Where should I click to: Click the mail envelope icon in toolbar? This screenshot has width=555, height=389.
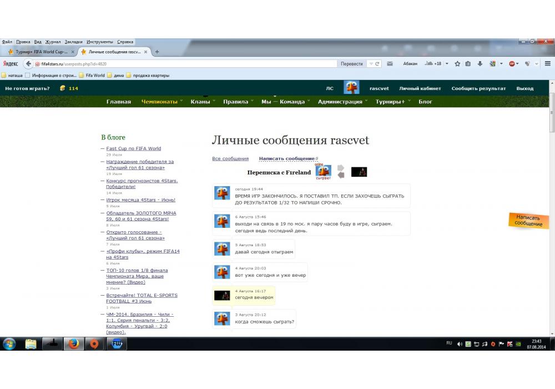390,64
